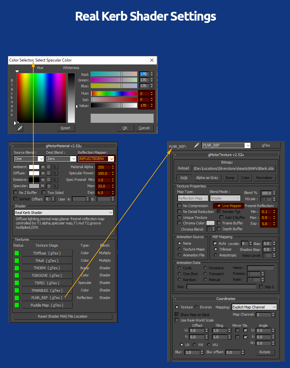Click the Ambient color swatch
The width and height of the screenshot is (290, 368).
[34, 167]
